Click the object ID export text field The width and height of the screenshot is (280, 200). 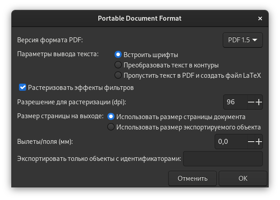(x=223, y=158)
